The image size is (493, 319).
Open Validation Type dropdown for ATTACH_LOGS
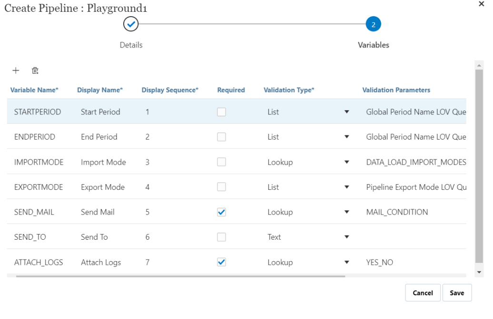click(346, 262)
